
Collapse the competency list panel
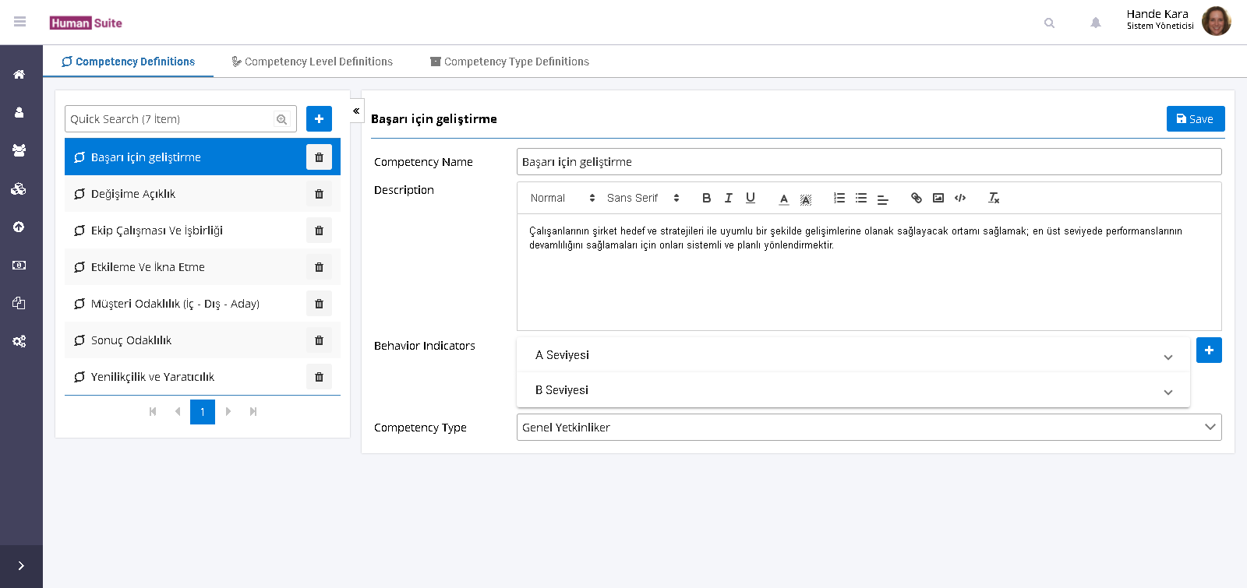click(356, 111)
